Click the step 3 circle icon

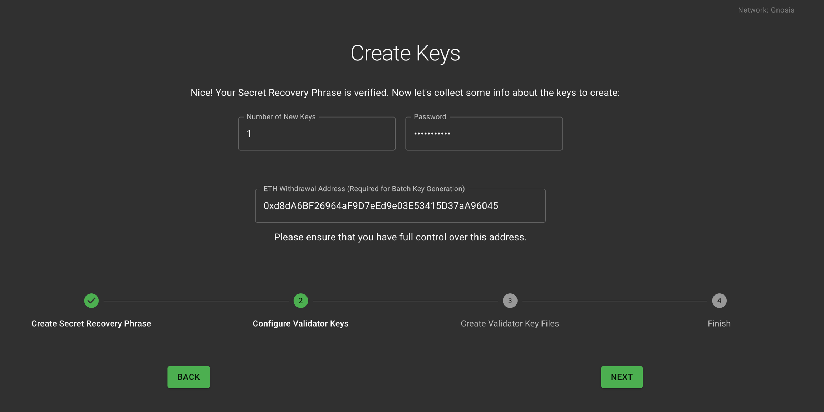510,301
